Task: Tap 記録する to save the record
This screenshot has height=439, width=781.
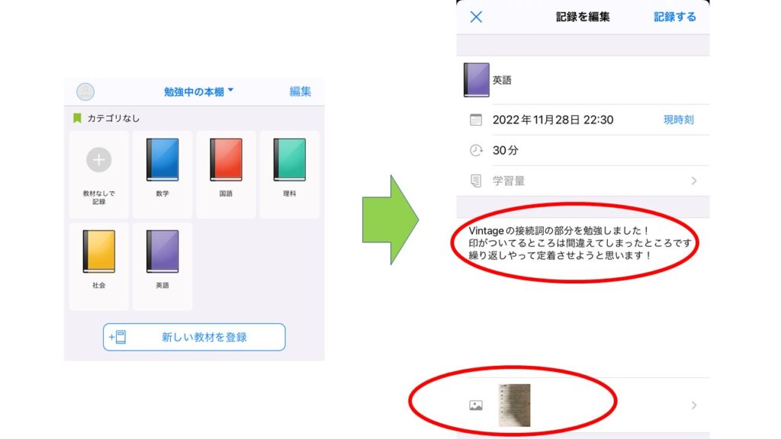Action: (x=675, y=17)
